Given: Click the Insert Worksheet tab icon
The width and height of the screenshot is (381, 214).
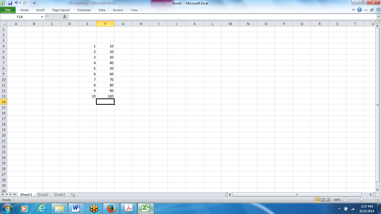Looking at the screenshot, I should coord(73,194).
